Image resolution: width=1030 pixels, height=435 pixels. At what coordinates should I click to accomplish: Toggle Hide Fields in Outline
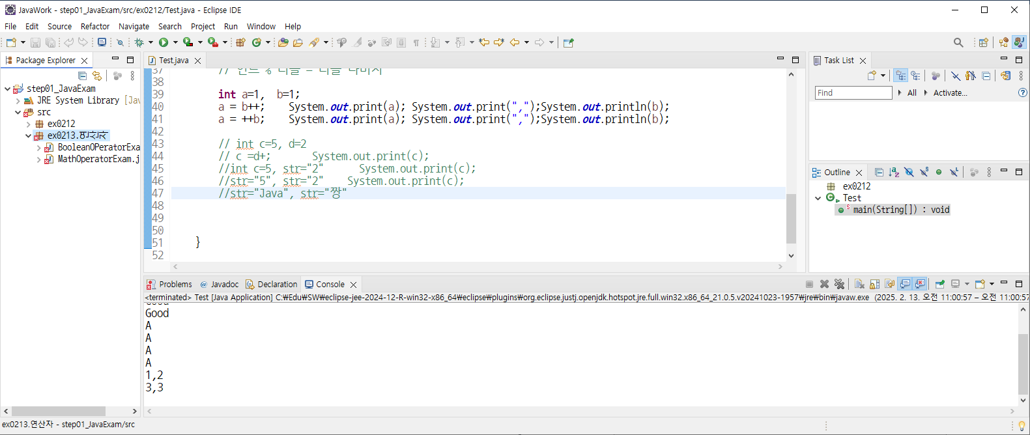pyautogui.click(x=909, y=172)
